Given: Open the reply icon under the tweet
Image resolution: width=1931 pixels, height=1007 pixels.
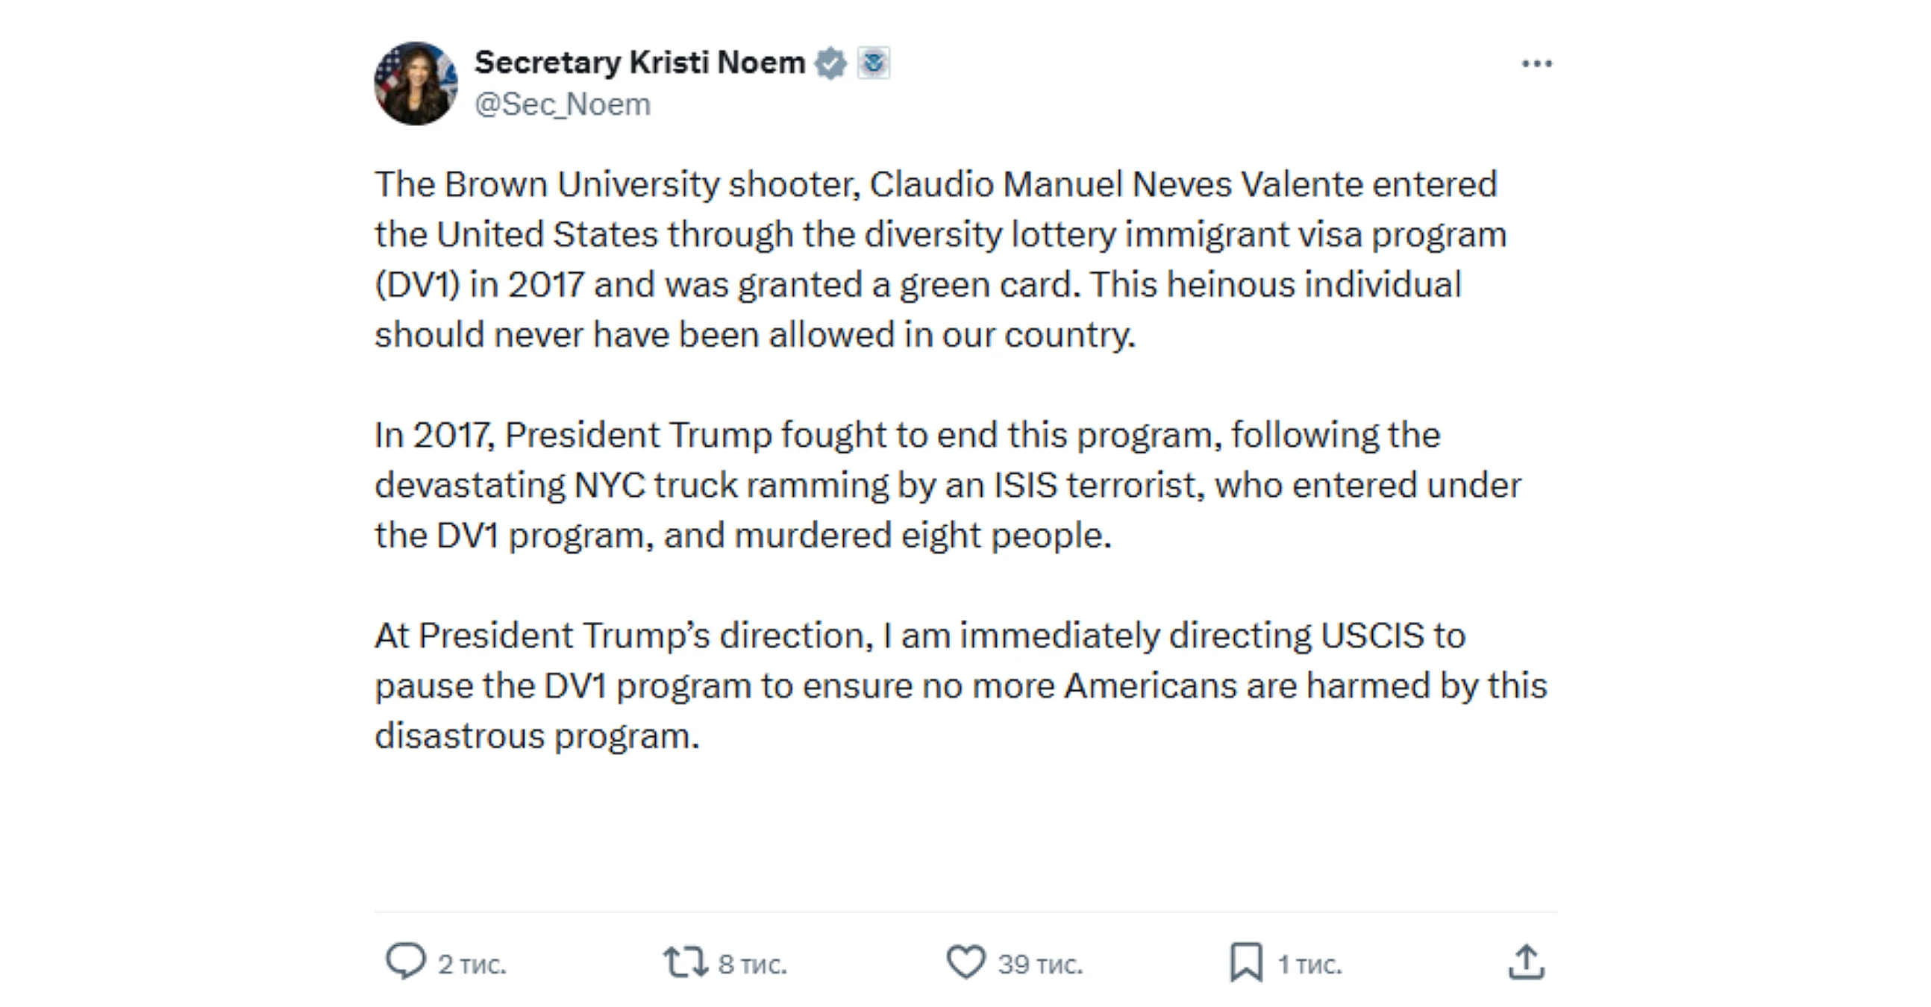Looking at the screenshot, I should (406, 961).
